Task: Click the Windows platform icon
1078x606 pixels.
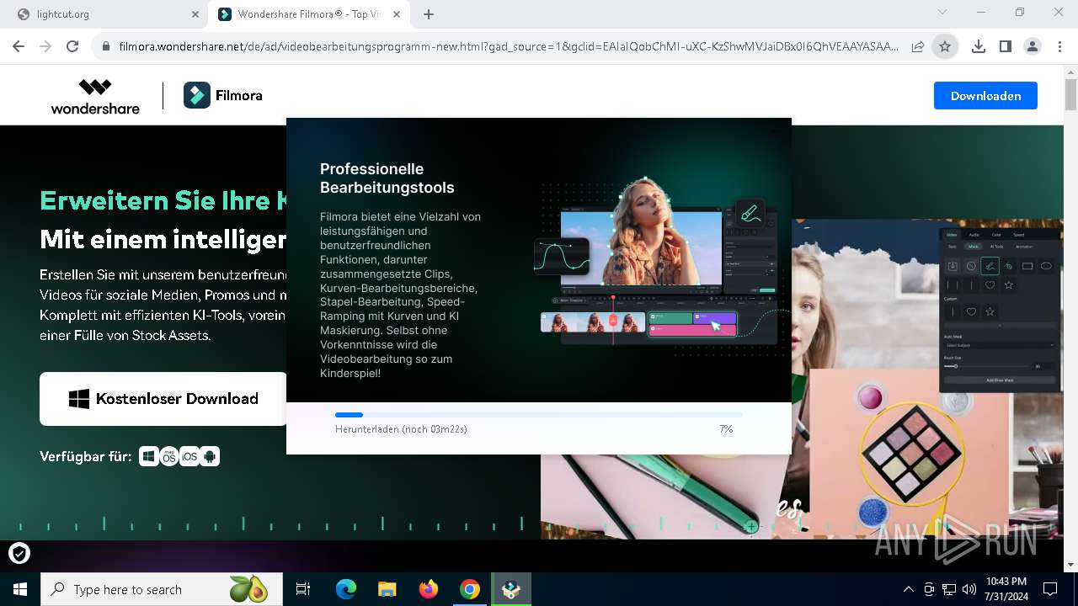Action: tap(149, 456)
